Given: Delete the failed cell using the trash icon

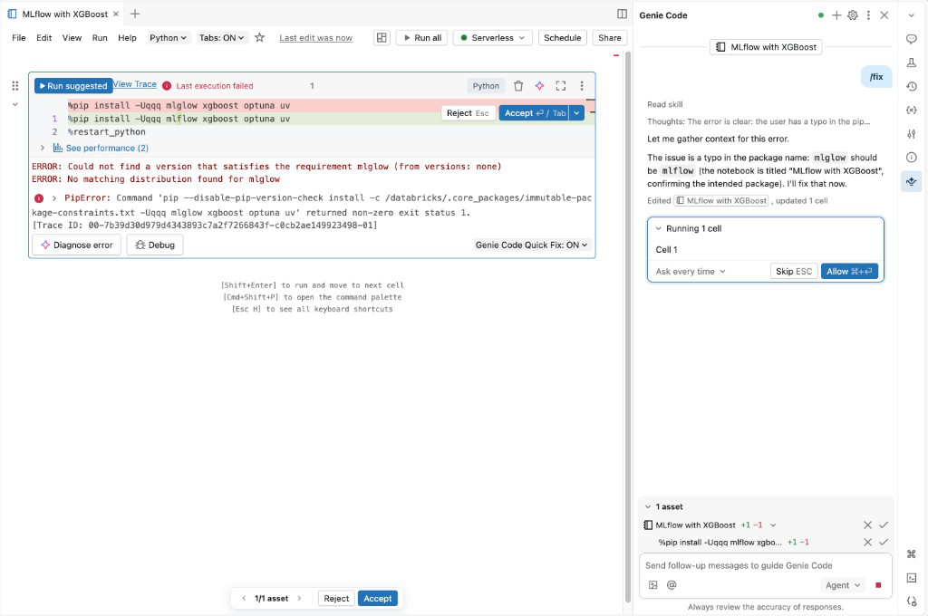Looking at the screenshot, I should pos(517,85).
